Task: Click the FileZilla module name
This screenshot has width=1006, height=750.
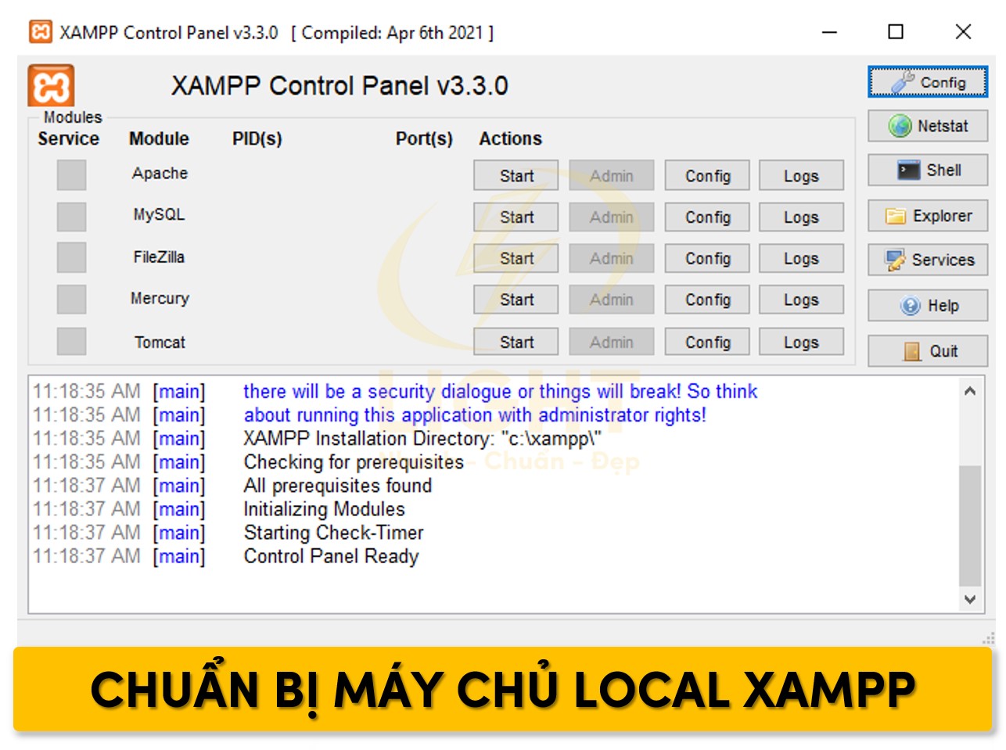Action: point(159,257)
